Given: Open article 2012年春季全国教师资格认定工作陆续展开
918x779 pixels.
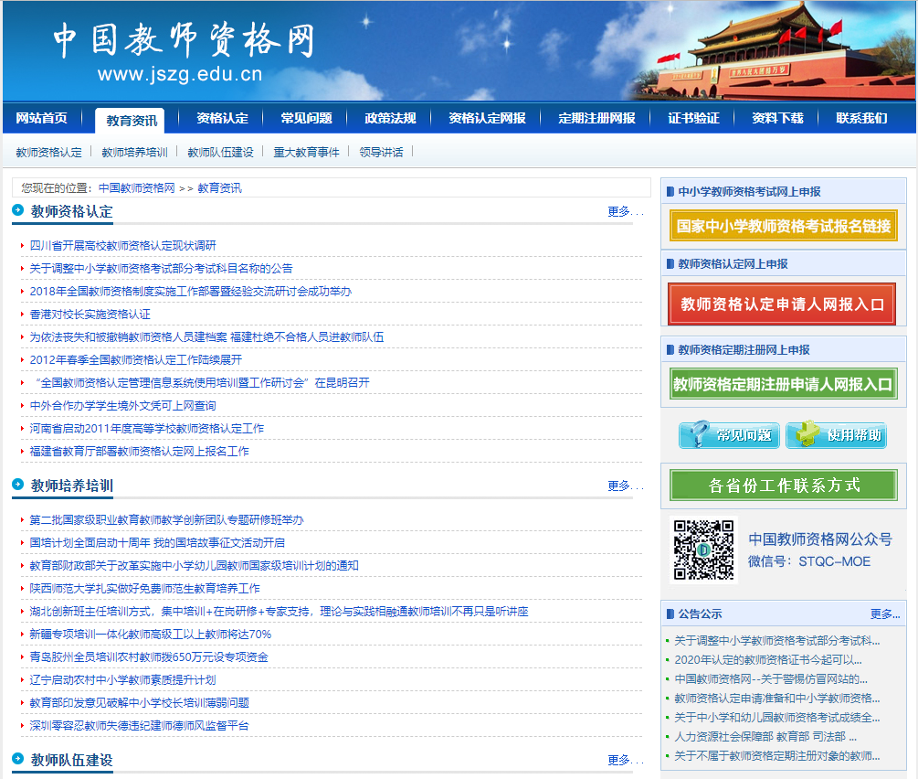Looking at the screenshot, I should (x=136, y=360).
